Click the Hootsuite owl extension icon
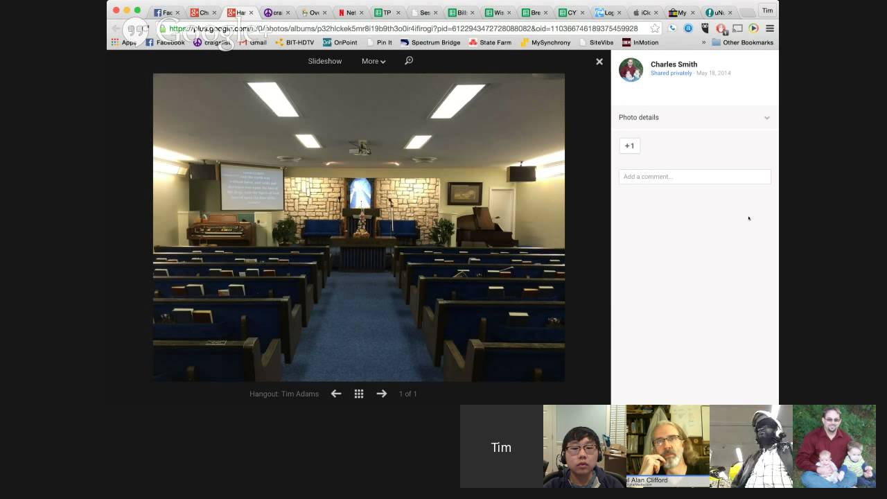 click(705, 28)
